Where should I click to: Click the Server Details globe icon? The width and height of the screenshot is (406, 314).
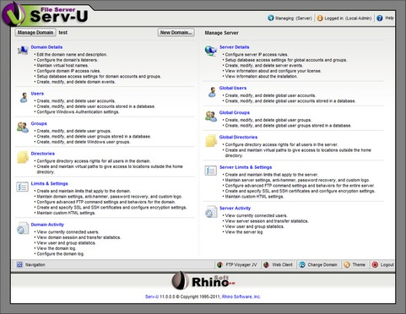210,51
